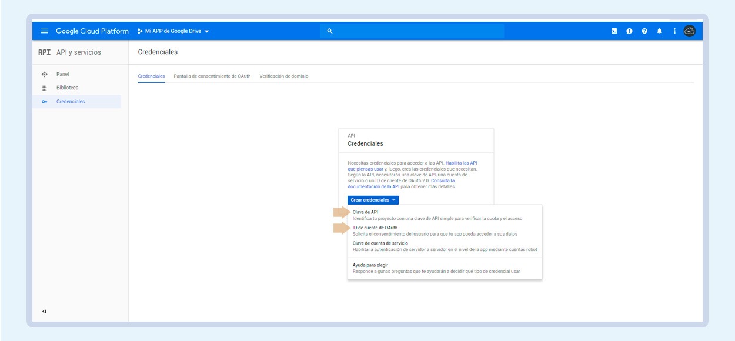Switch to Verificación de dominio tab

[x=284, y=76]
